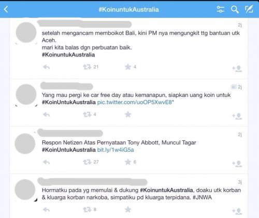Tap the magnifier search icon

(235, 9)
